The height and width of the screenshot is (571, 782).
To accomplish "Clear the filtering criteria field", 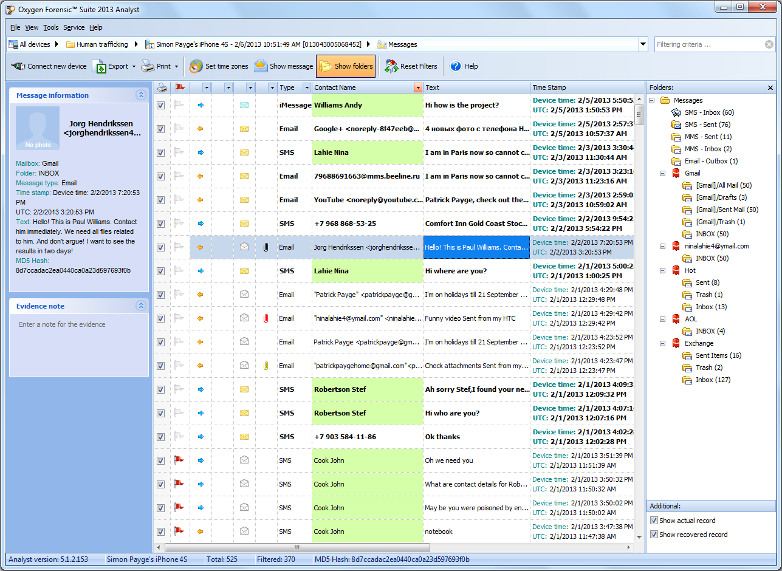I will pyautogui.click(x=769, y=44).
